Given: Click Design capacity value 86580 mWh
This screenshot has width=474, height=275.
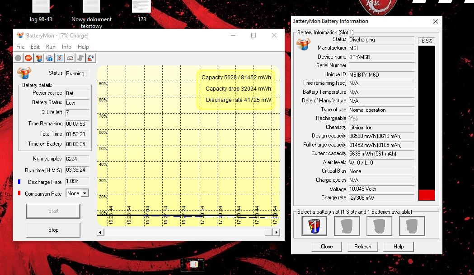Looking at the screenshot, I should 381,136.
